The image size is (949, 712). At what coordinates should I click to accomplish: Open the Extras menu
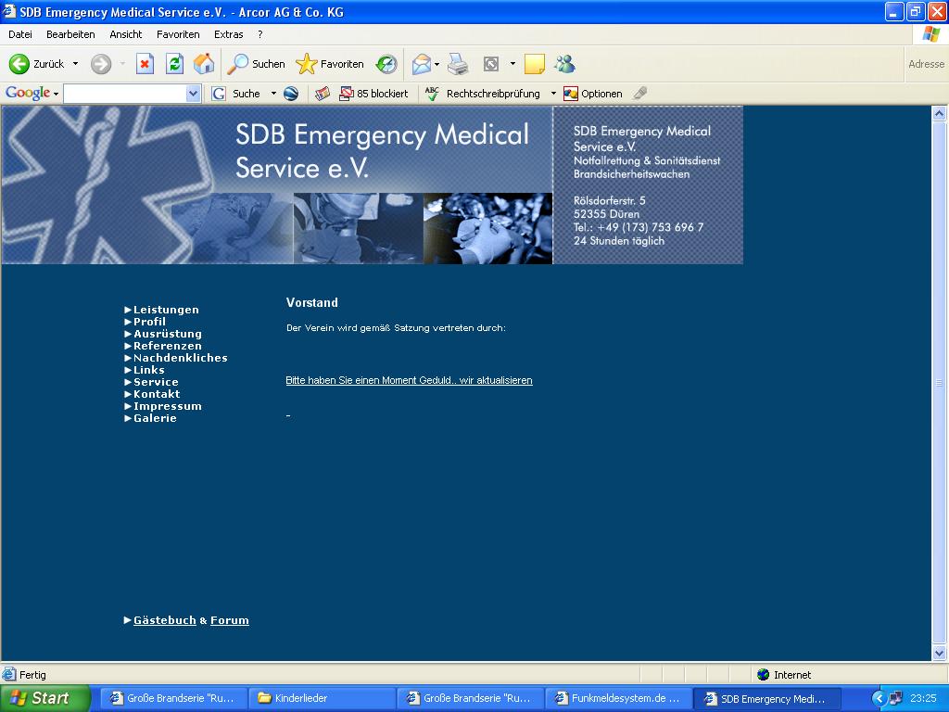(228, 34)
